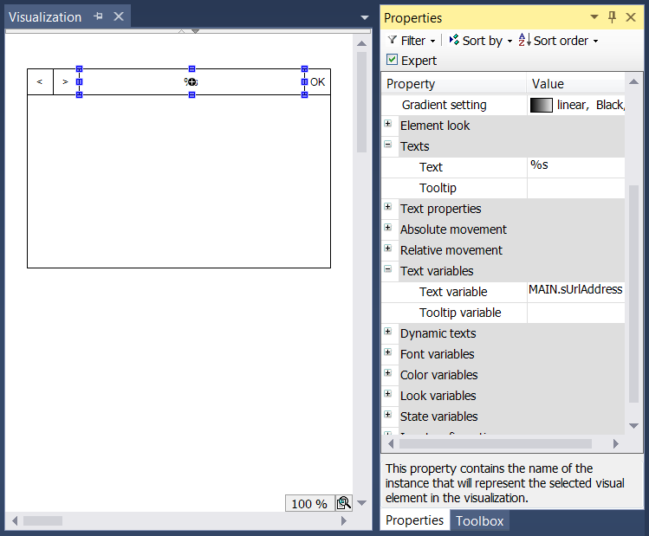Click properties list scroll up arrow
The width and height of the screenshot is (649, 536).
tap(633, 81)
